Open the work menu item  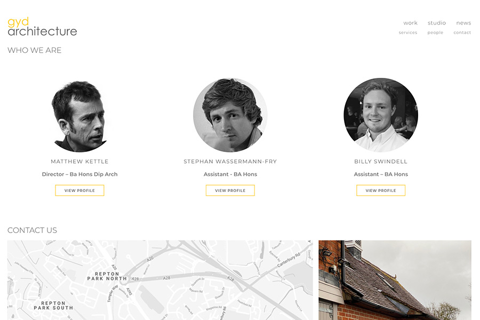[x=410, y=23]
